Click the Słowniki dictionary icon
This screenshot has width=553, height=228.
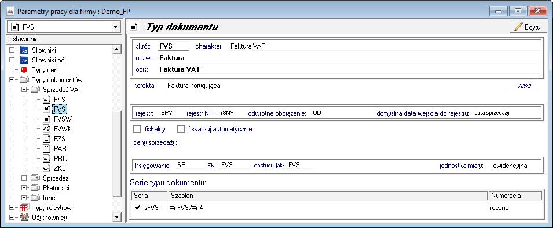click(24, 50)
